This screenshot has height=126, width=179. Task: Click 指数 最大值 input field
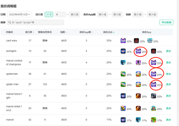click(x=152, y=15)
